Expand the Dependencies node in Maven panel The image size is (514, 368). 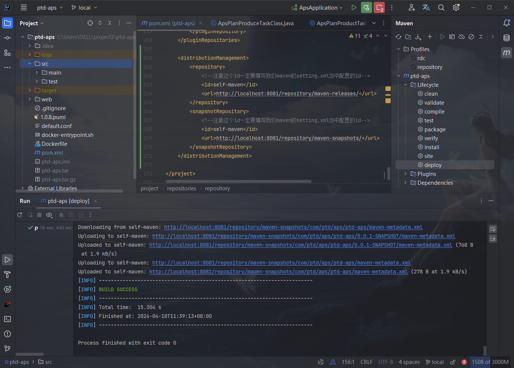point(406,183)
